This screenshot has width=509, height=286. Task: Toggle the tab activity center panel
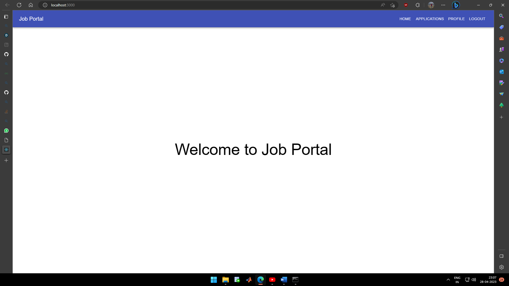click(6, 17)
